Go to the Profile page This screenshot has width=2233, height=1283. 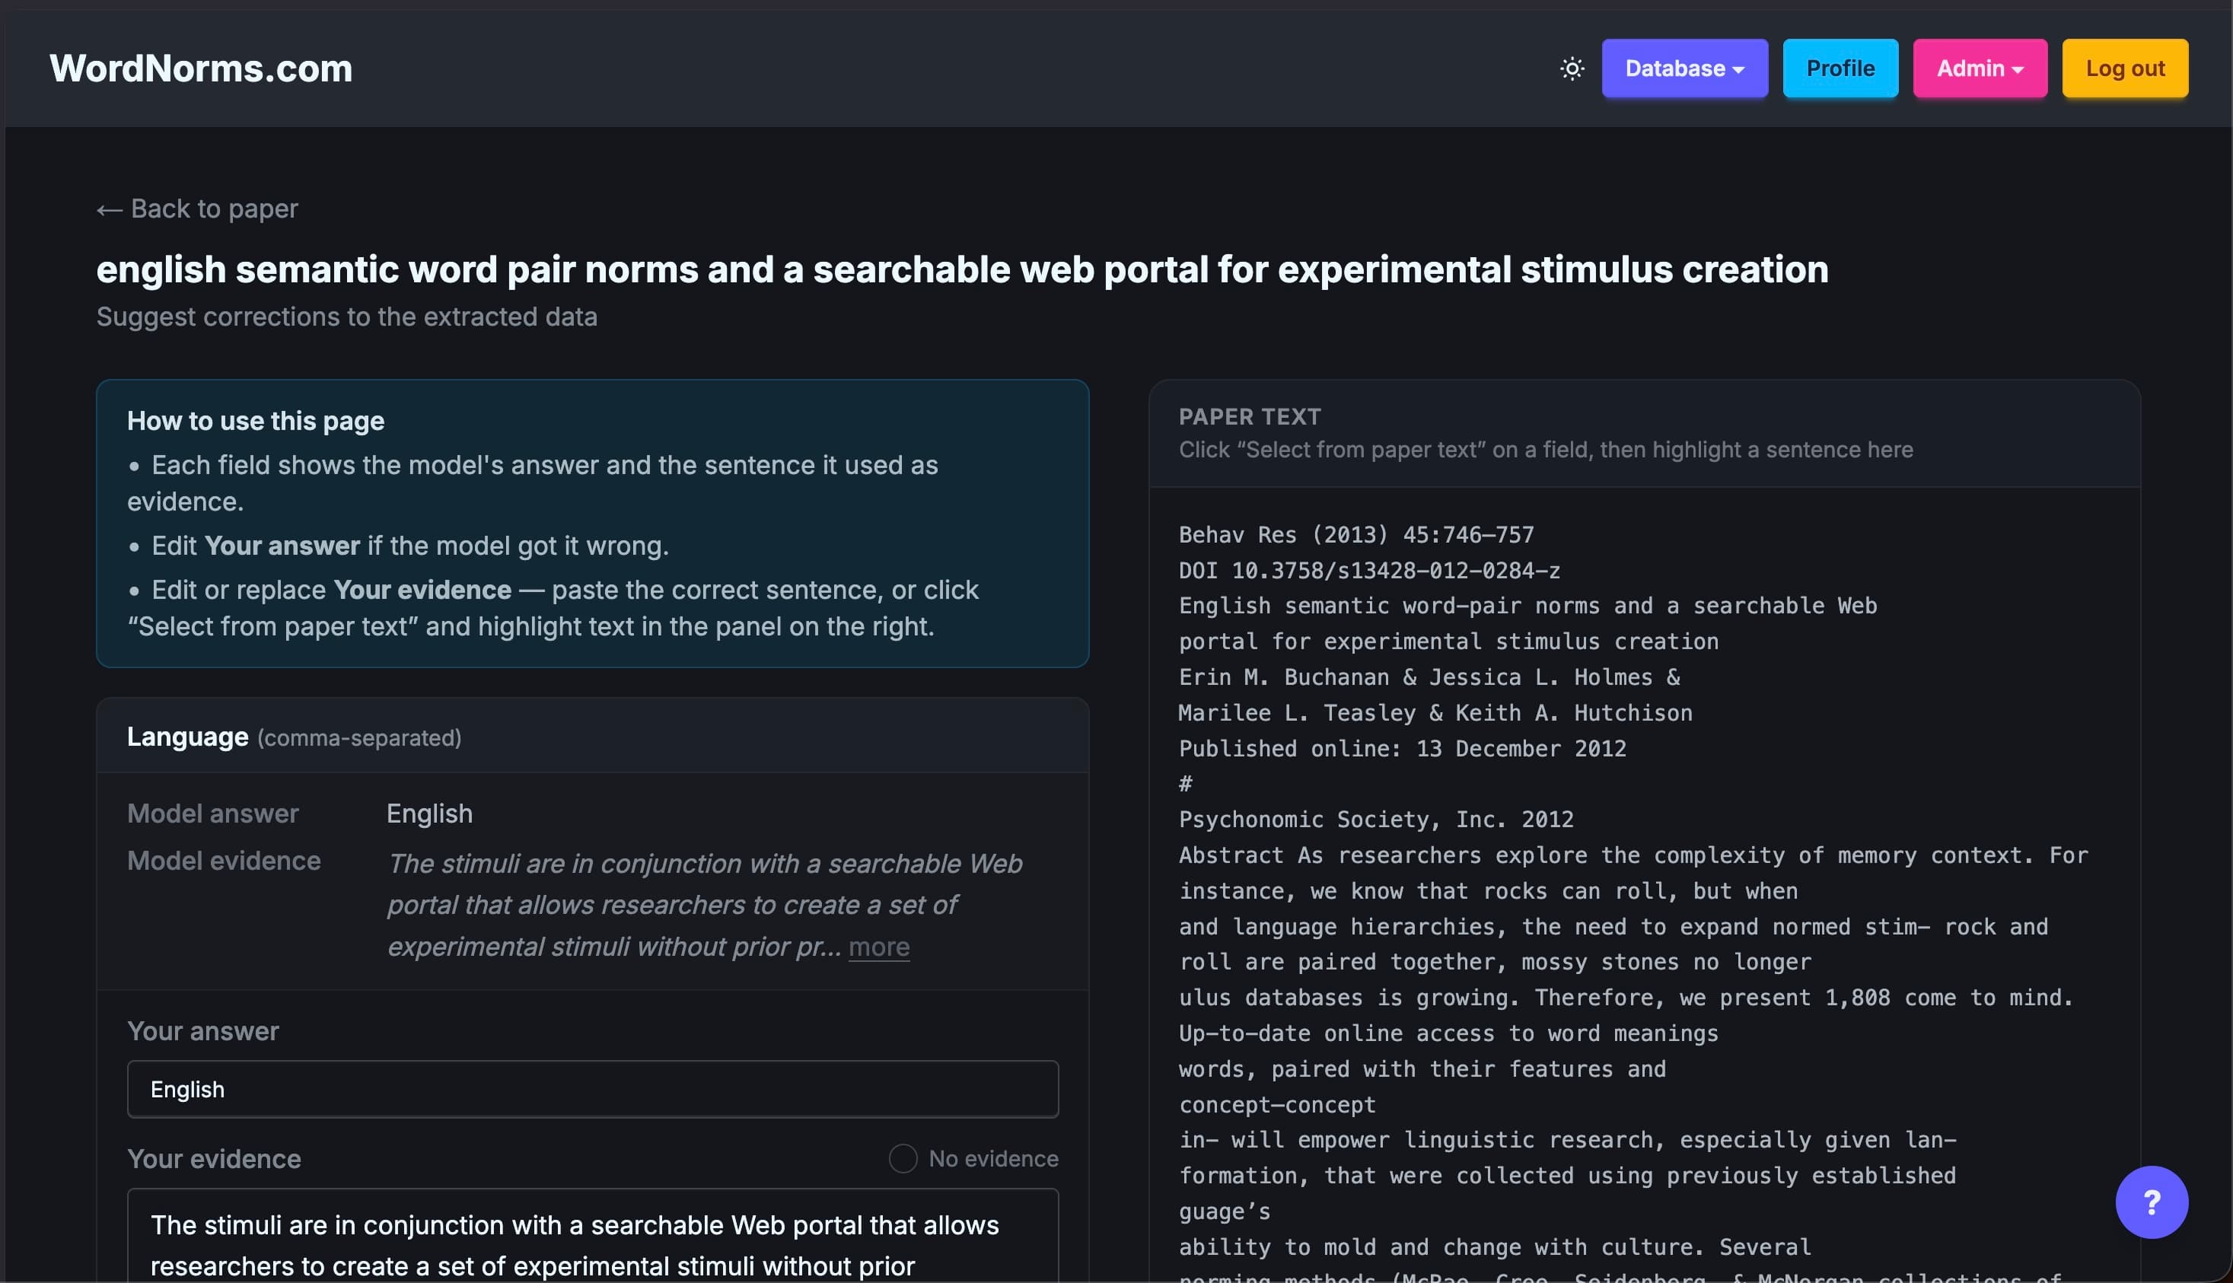click(x=1840, y=68)
